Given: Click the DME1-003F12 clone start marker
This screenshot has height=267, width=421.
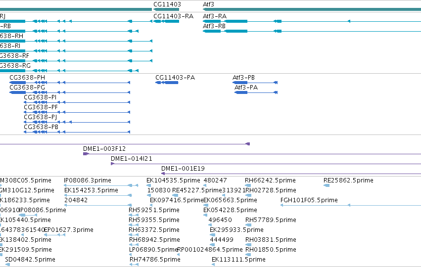Looking at the screenshot, I should (86, 154).
